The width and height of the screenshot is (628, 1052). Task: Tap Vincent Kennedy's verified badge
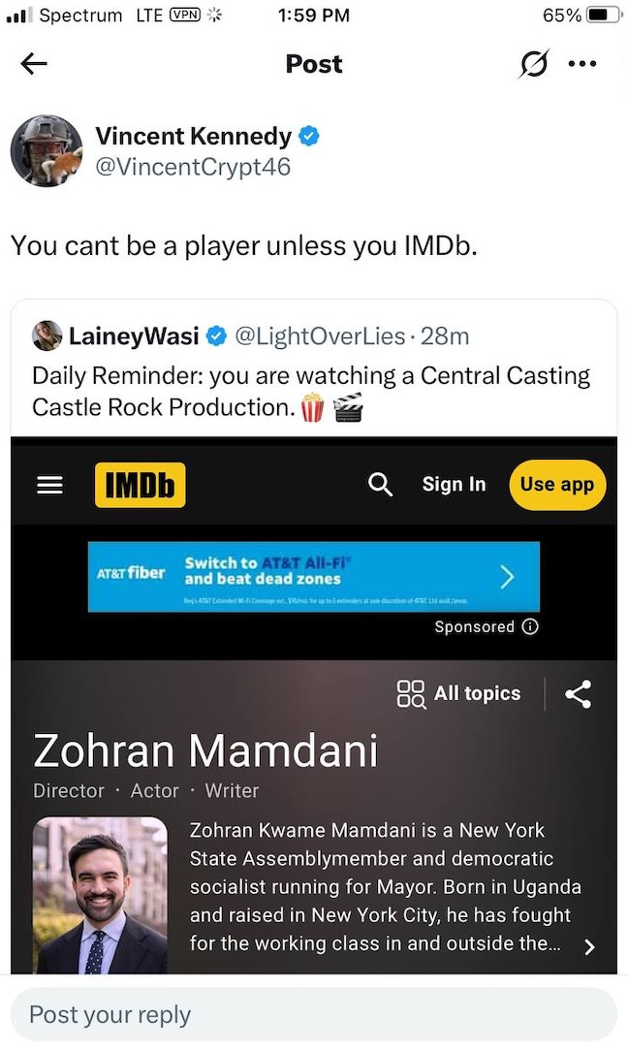pos(308,137)
